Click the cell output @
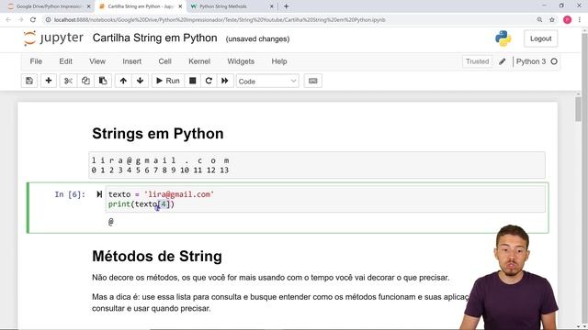 click(x=110, y=222)
